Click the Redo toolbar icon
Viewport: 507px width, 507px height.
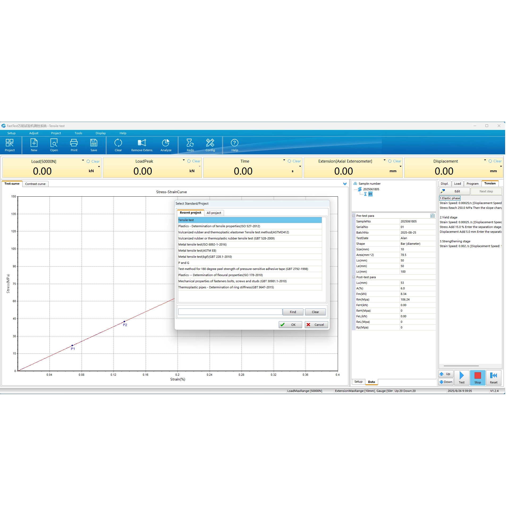190,145
